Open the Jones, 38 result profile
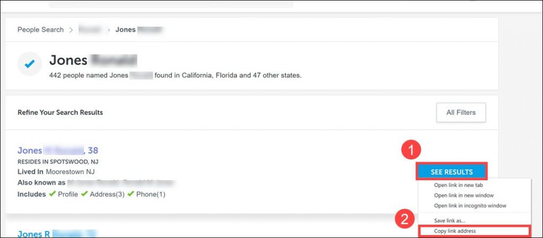 (58, 151)
